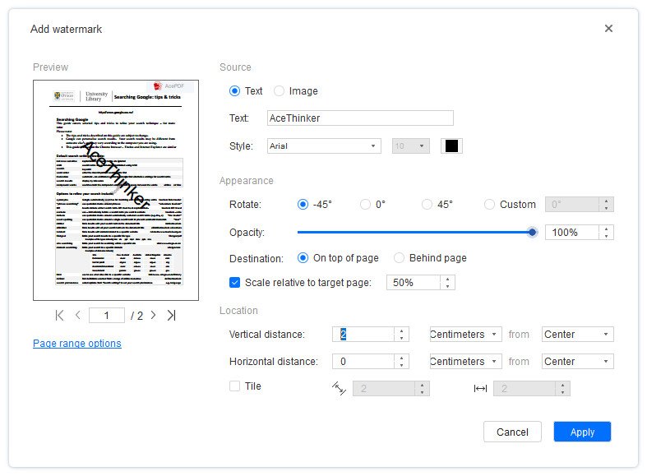Select Custom rotation option
This screenshot has height=476, width=647.
tap(489, 204)
